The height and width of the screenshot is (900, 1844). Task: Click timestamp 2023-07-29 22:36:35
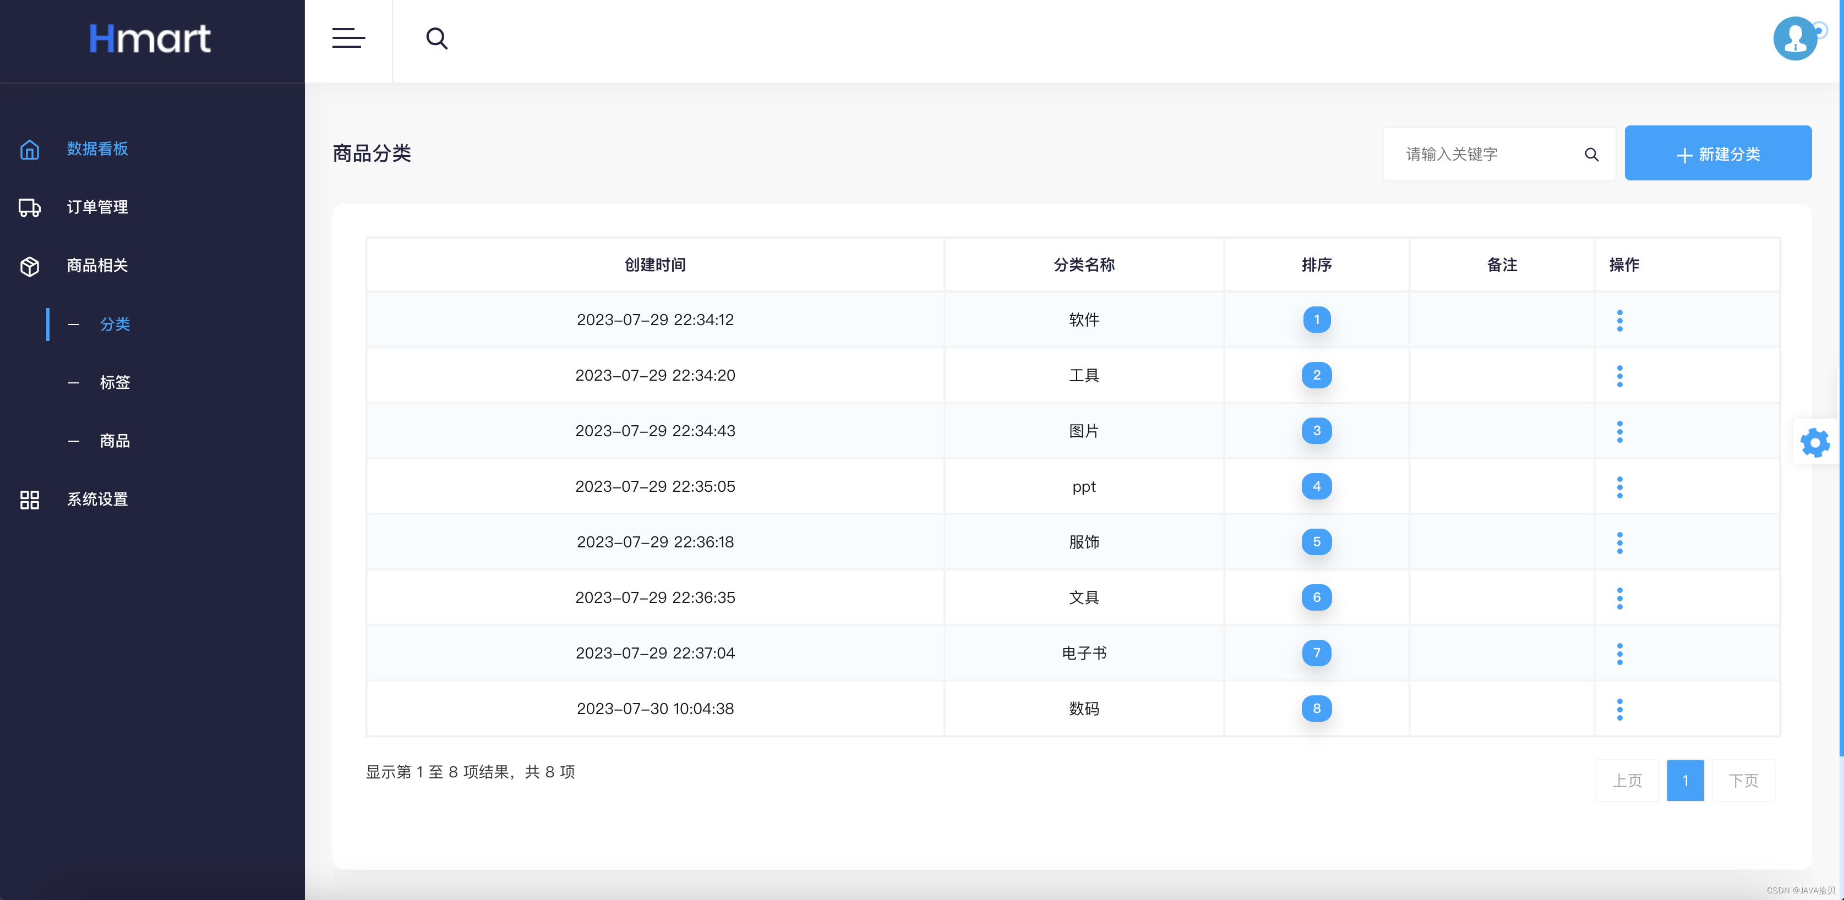pyautogui.click(x=655, y=597)
